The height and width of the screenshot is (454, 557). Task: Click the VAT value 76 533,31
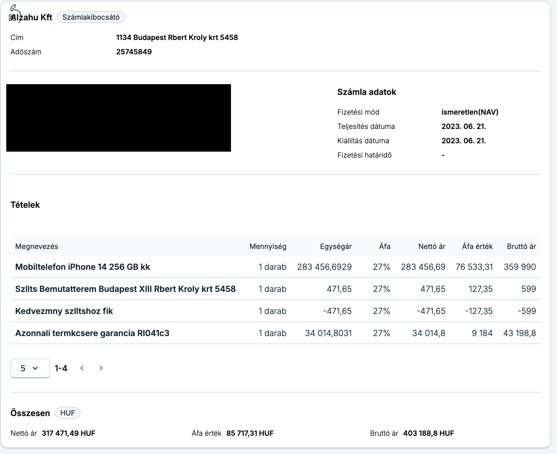474,267
